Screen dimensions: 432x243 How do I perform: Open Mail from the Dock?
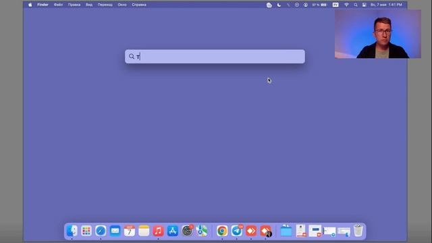coord(115,231)
